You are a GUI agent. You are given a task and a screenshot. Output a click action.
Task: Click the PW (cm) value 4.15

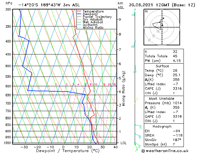coord(177,61)
